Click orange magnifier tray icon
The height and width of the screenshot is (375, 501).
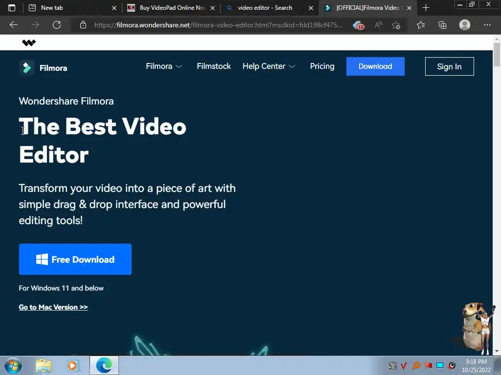[x=416, y=365]
